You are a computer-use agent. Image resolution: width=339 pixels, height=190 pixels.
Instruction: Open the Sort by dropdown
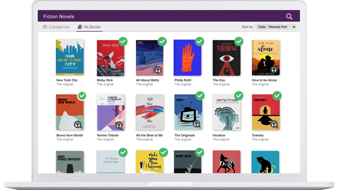point(275,27)
